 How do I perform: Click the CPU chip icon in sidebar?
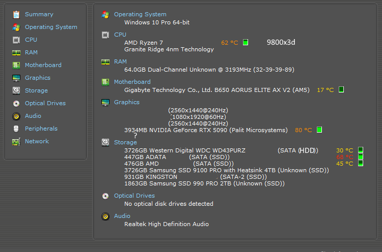[16, 40]
